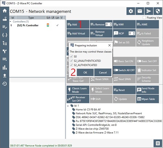Open the list-with-arrow icon in sidebar
The height and width of the screenshot is (148, 163).
(x=5, y=59)
